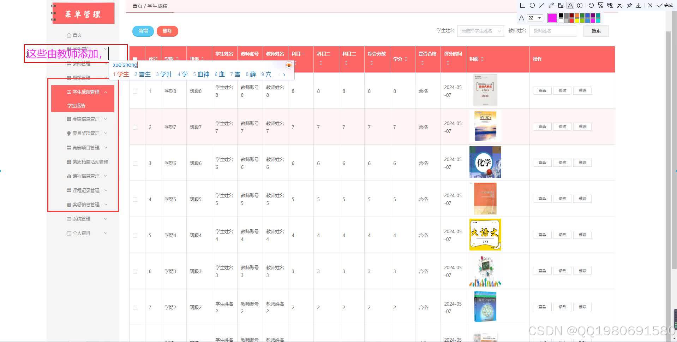Pin the screenshot to the screen
This screenshot has height=342, width=677.
(629, 5)
